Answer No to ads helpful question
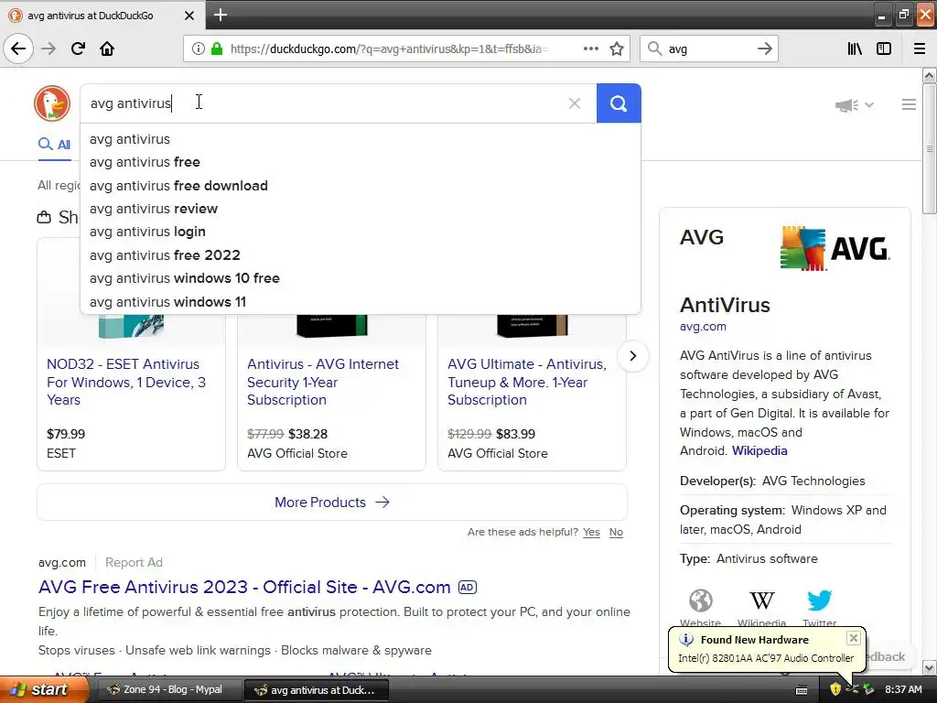This screenshot has height=703, width=937. [x=616, y=532]
